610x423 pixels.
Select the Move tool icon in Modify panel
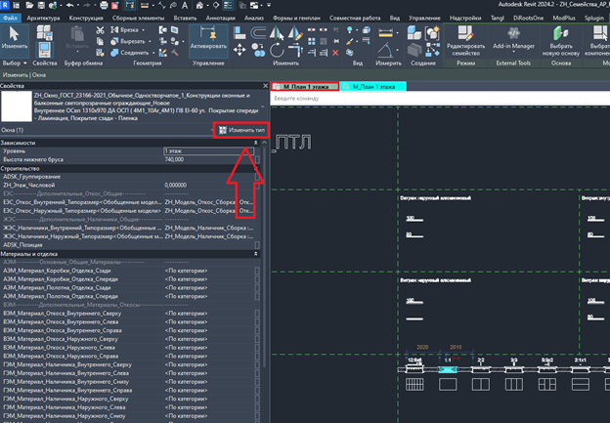click(240, 50)
